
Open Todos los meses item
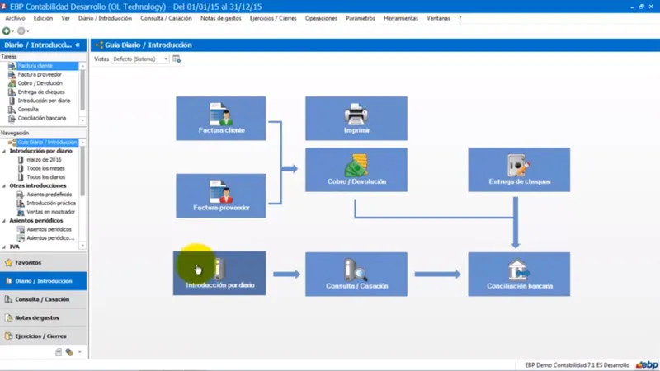45,168
